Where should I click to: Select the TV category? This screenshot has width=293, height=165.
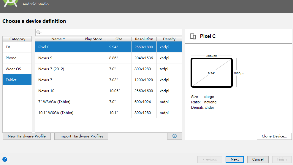pyautogui.click(x=17, y=47)
